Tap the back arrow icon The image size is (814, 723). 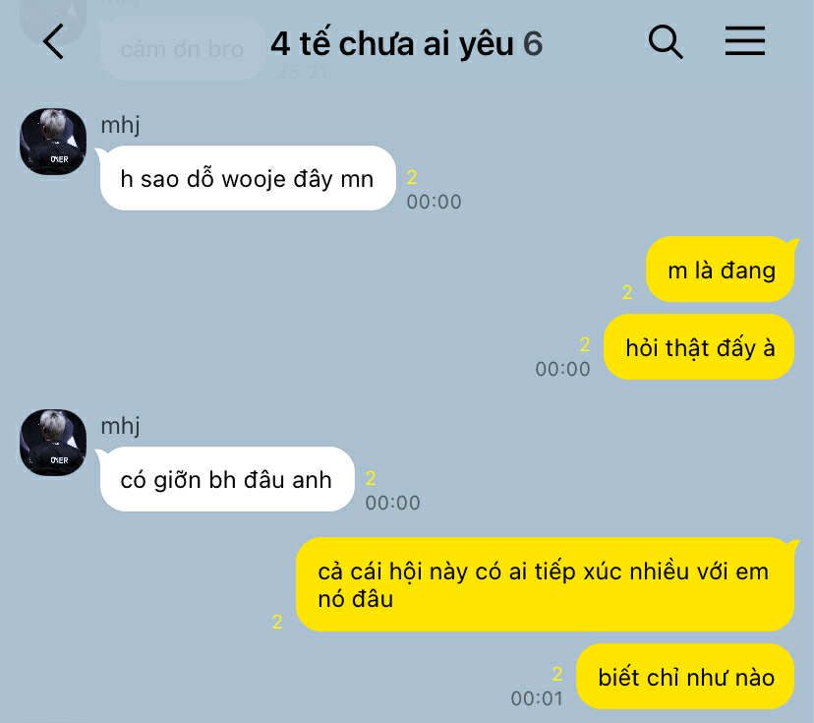click(54, 41)
